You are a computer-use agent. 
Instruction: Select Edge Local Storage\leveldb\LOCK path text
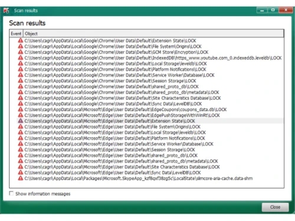(115, 133)
